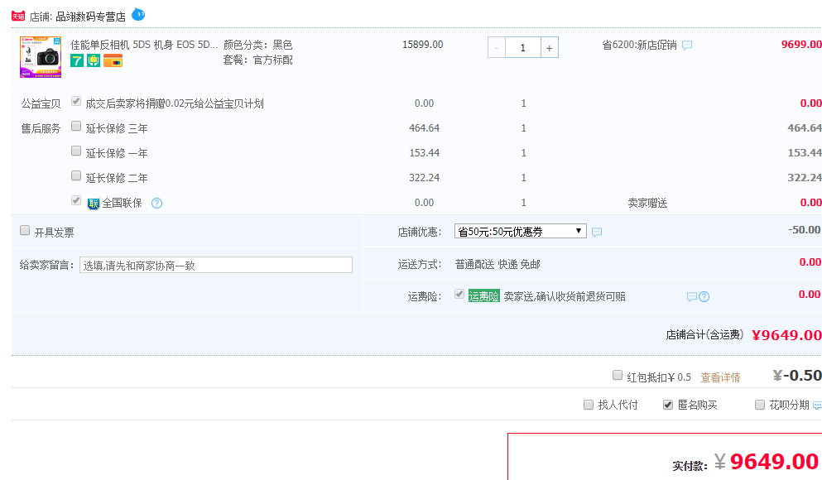Image resolution: width=822 pixels, height=480 pixels.
Task: Click the store name 品翊数码专营店
Action: pyautogui.click(x=91, y=17)
